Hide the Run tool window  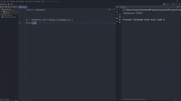coord(180,7)
